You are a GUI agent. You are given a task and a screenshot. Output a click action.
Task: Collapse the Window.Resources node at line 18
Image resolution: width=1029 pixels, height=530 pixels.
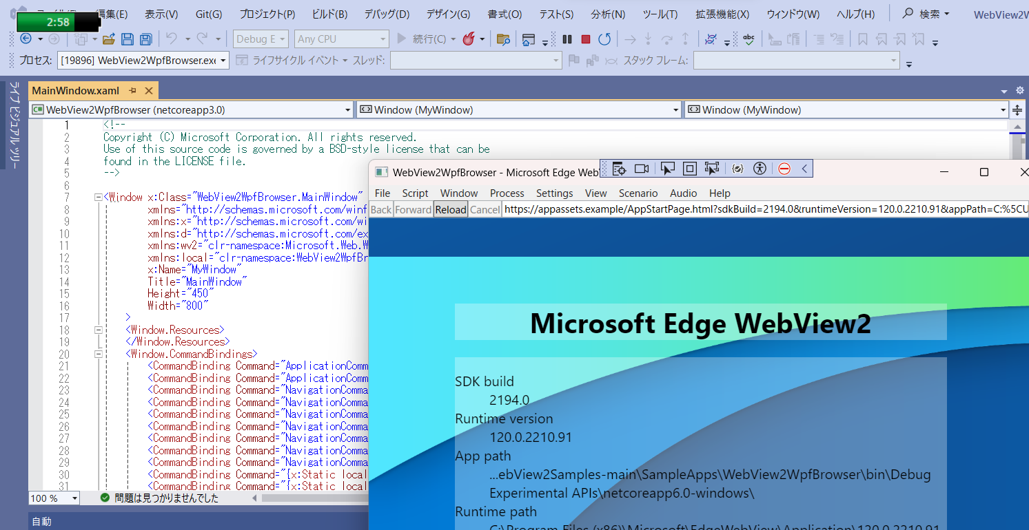pyautogui.click(x=98, y=330)
